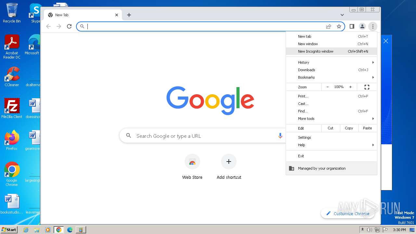
Task: Click the browser back arrow
Action: click(x=48, y=26)
